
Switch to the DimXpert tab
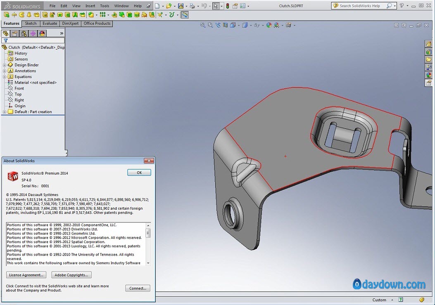tap(70, 24)
